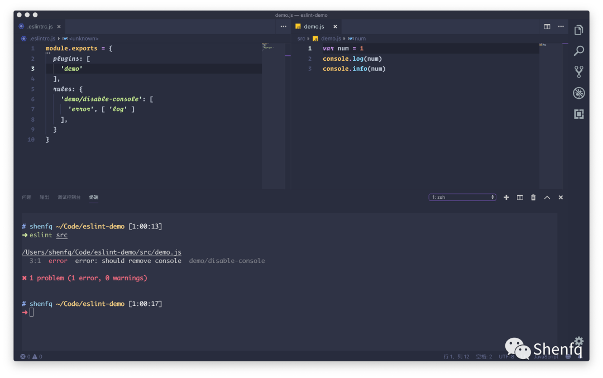Click underlined 'src' in terminal command
603x378 pixels.
(61, 235)
